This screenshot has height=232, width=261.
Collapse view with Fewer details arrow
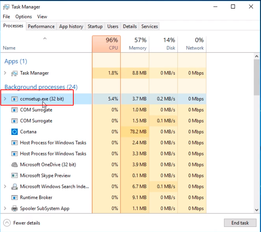7,223
